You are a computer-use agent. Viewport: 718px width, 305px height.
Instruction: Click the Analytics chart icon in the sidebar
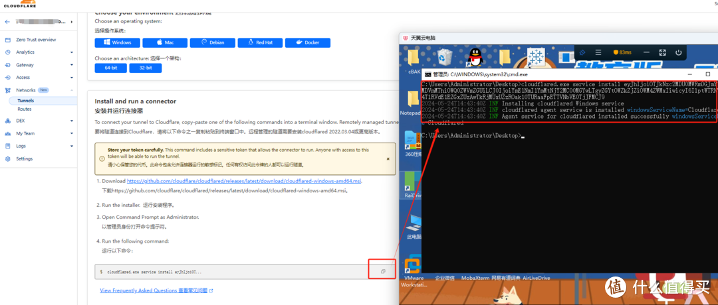(7, 52)
